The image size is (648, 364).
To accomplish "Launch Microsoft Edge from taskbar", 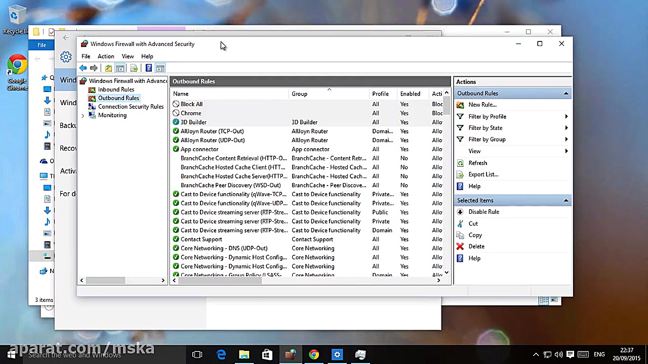I will point(221,354).
